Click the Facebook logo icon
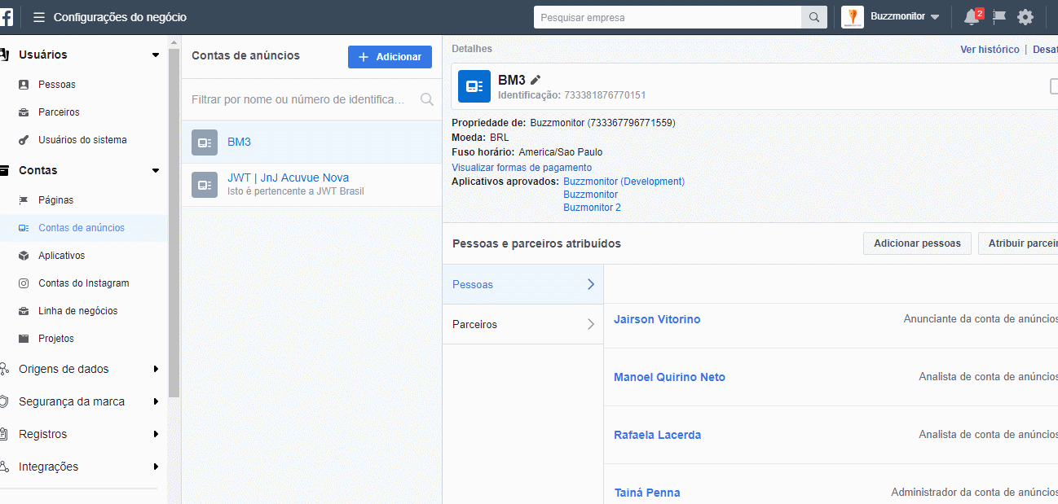This screenshot has height=504, width=1058. coord(7,17)
